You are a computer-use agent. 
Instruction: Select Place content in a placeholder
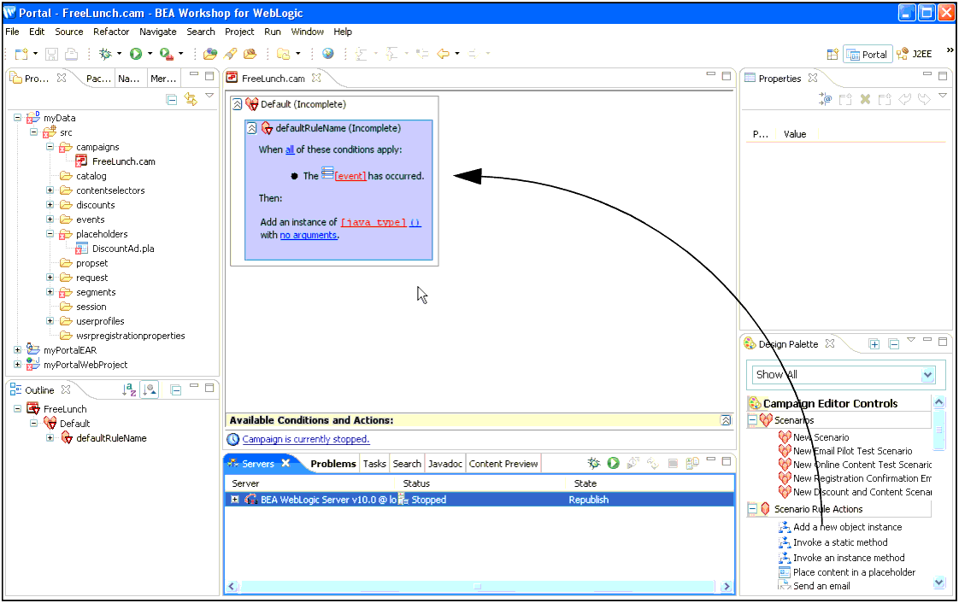854,572
